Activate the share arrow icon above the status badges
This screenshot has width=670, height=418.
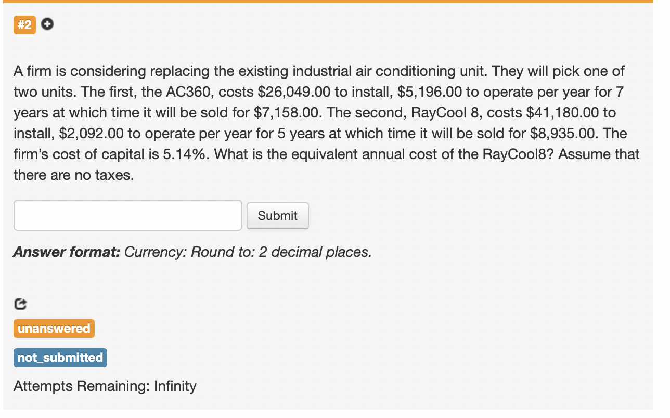(20, 304)
